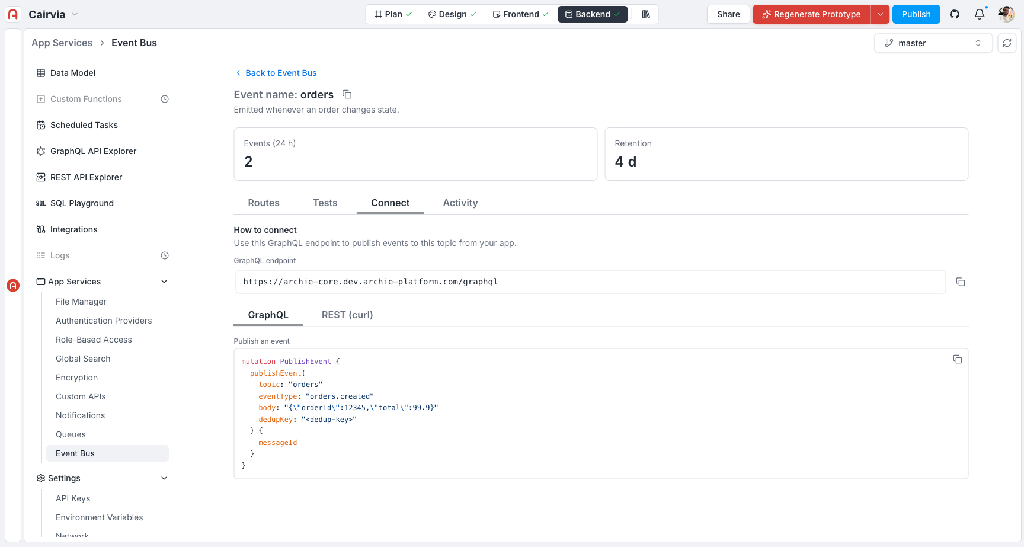1024x547 pixels.
Task: Switch to the Design stage tab
Action: coord(452,14)
